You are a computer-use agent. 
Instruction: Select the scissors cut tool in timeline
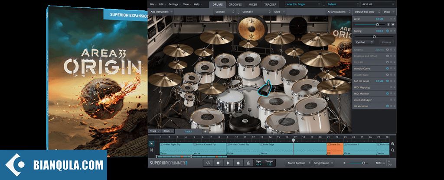click(151, 150)
